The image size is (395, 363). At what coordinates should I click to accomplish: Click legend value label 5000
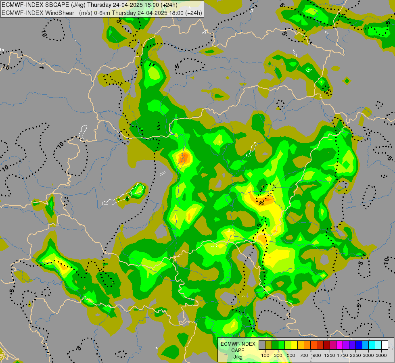point(381,355)
